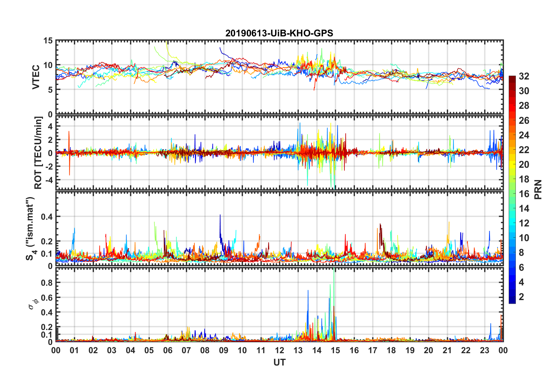This screenshot has height=379, width=559.
Task: Click the PRN colorbar label
Action: click(x=538, y=189)
